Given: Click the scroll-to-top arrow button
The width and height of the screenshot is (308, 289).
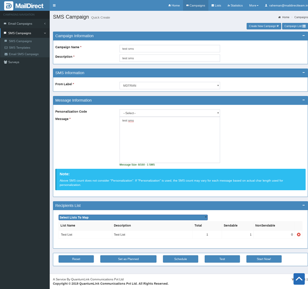Looking at the screenshot, I should [299, 279].
